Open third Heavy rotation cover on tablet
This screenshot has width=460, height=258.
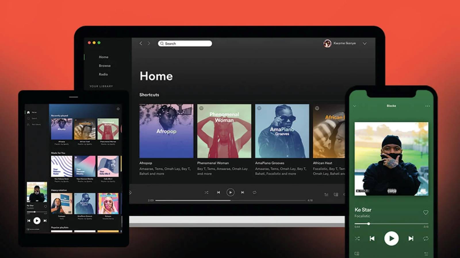108,204
